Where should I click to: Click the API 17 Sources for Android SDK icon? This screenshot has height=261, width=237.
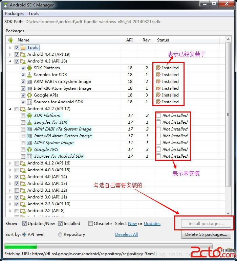pyautogui.click(x=29, y=156)
